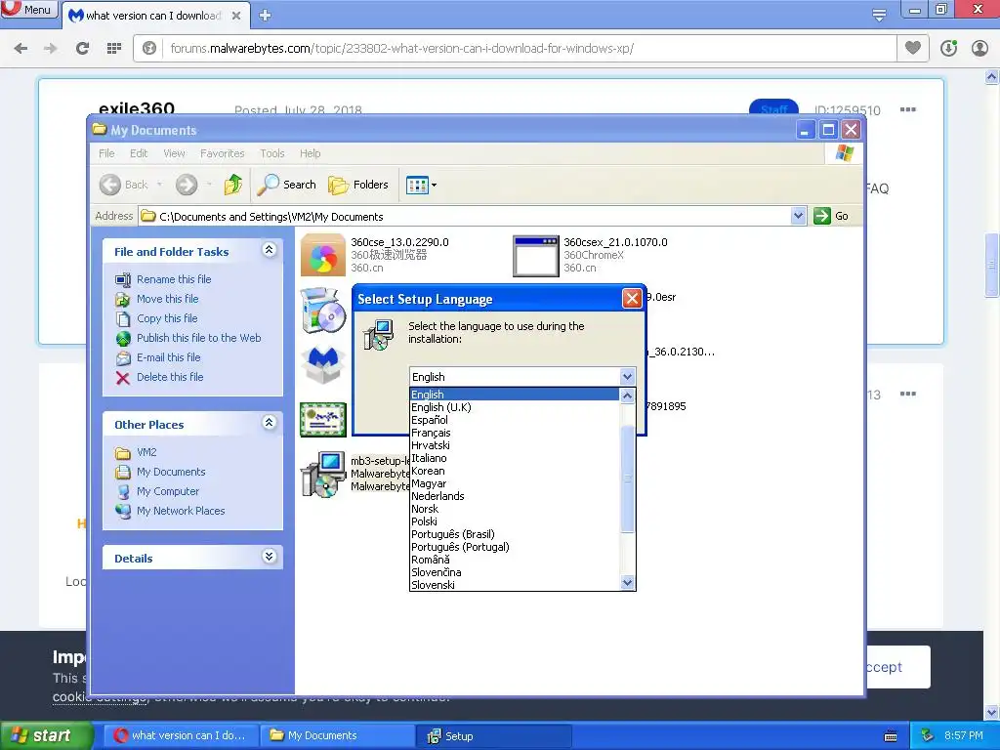Click Search in Explorer toolbar
The image size is (1000, 750).
click(286, 185)
